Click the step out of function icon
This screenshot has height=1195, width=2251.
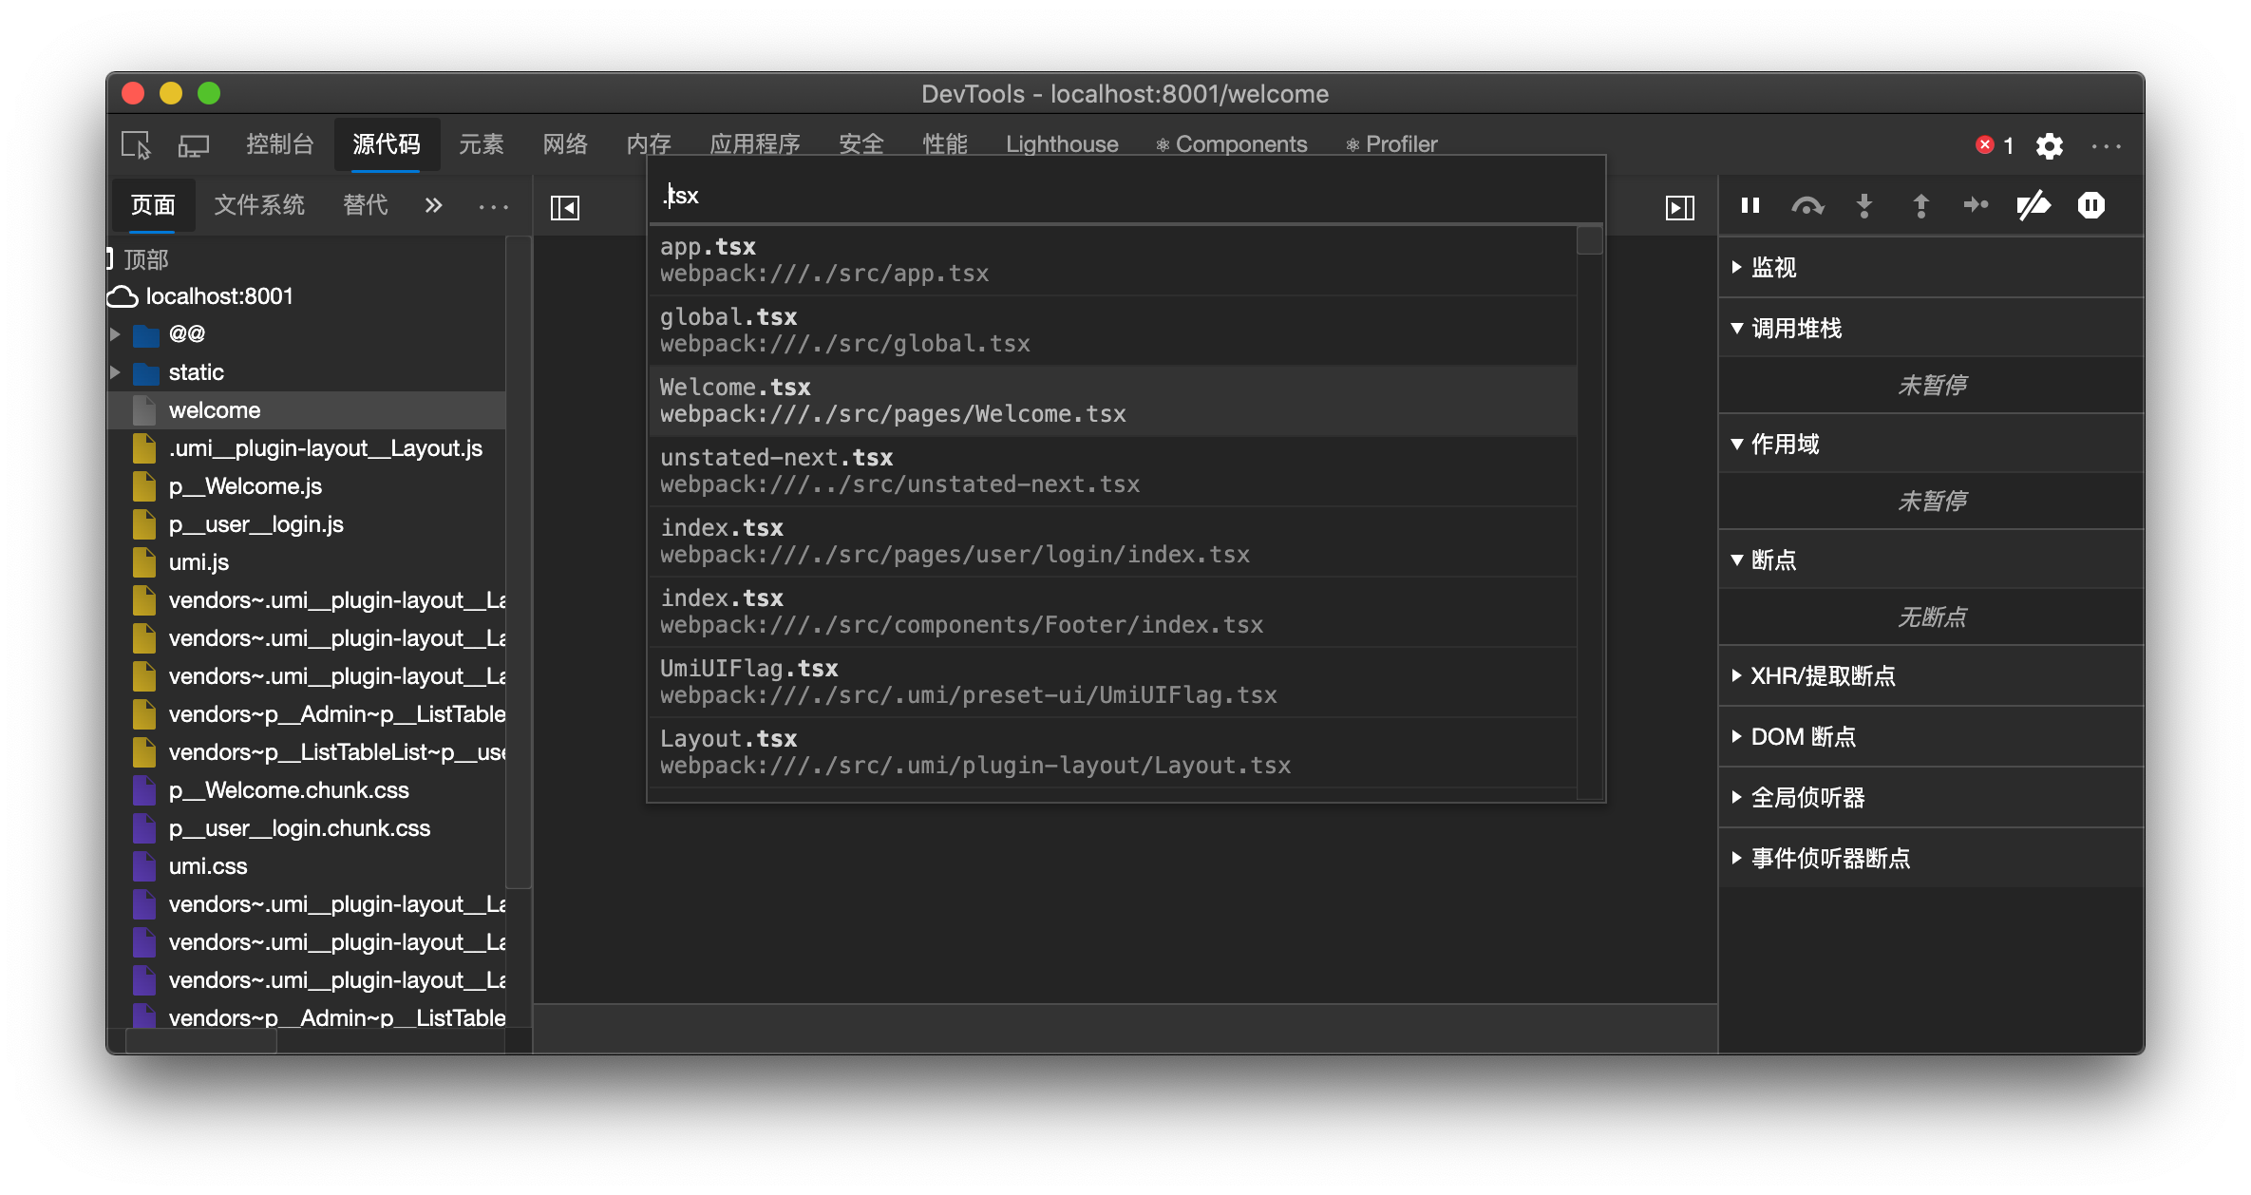coord(1920,205)
